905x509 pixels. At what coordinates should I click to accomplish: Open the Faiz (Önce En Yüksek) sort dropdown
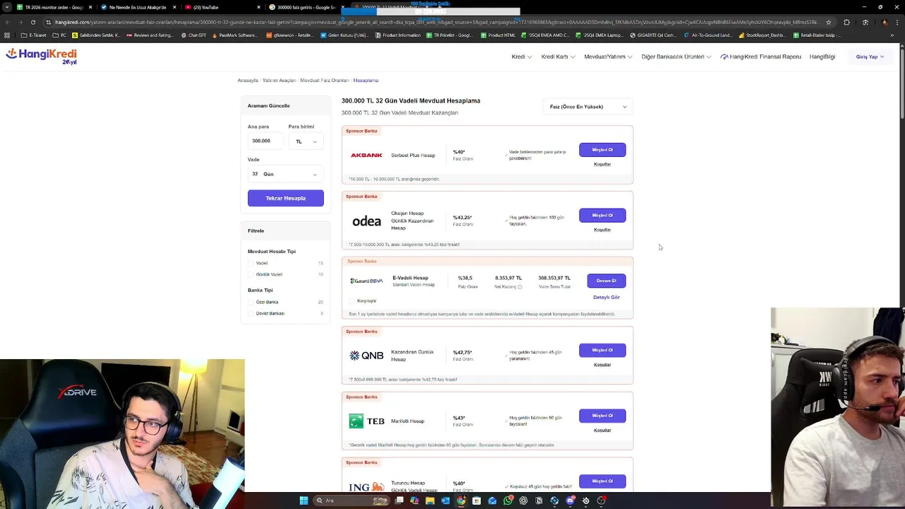click(x=588, y=107)
